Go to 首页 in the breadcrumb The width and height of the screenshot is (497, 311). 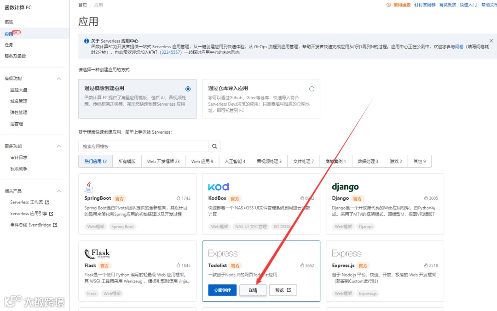pyautogui.click(x=82, y=5)
